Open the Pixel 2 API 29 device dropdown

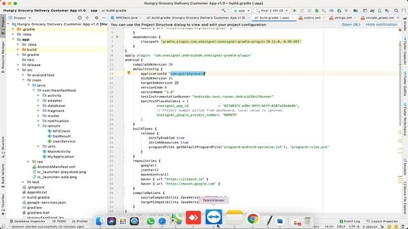(x=272, y=11)
